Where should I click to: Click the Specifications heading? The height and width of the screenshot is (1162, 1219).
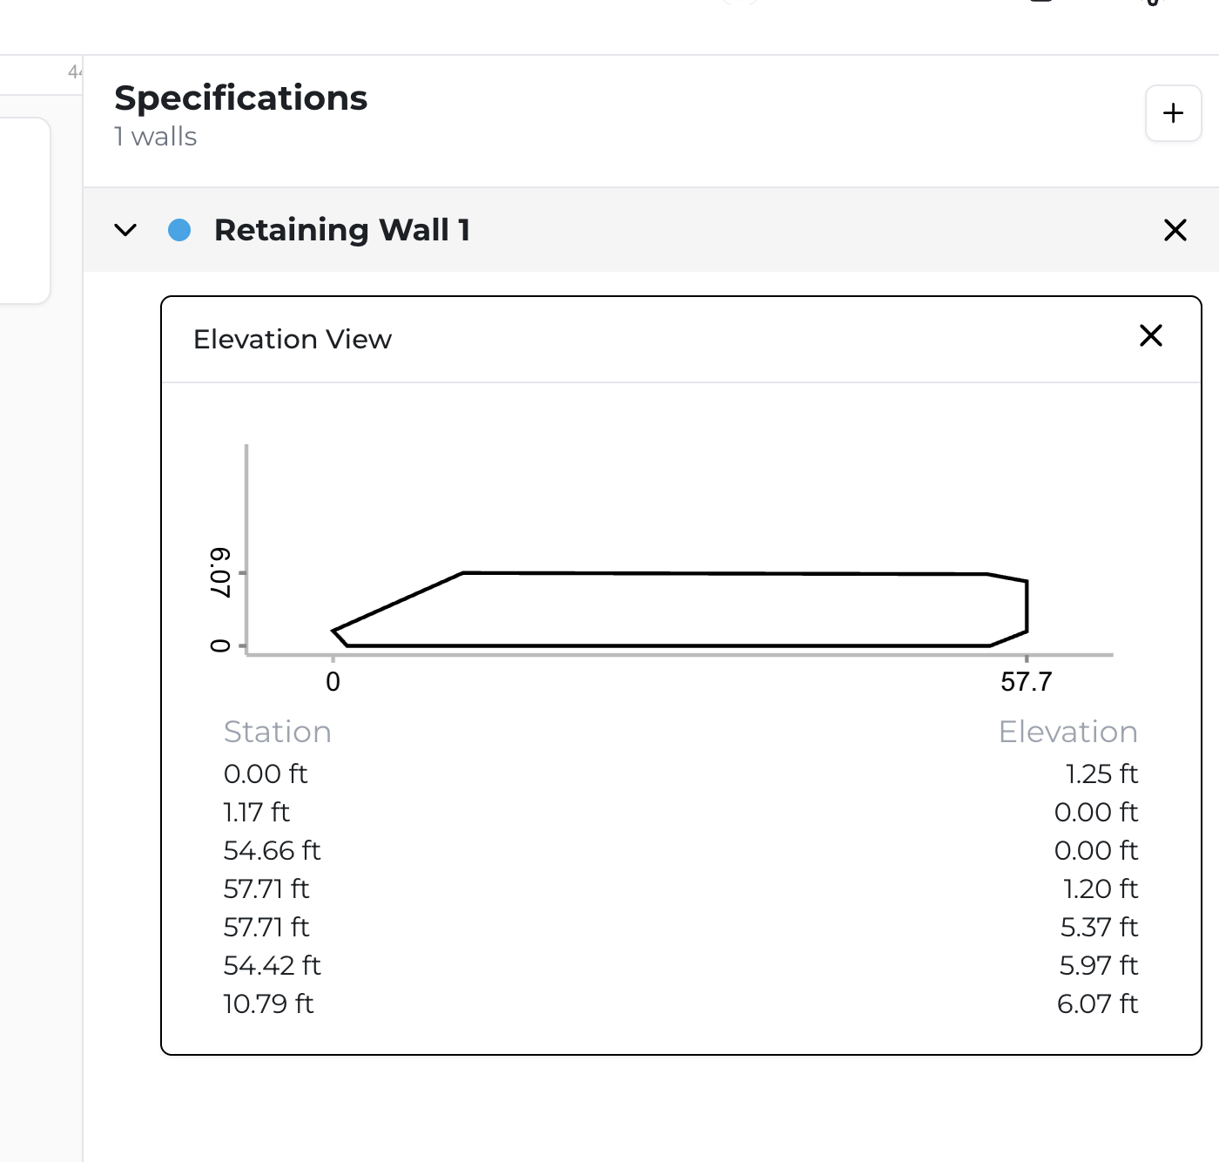pyautogui.click(x=241, y=98)
